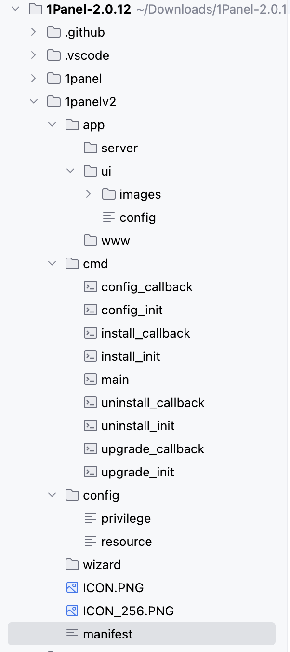Screen dimensions: 290x652
Task: Click the folder icon next to wizard
Action: [72, 565]
